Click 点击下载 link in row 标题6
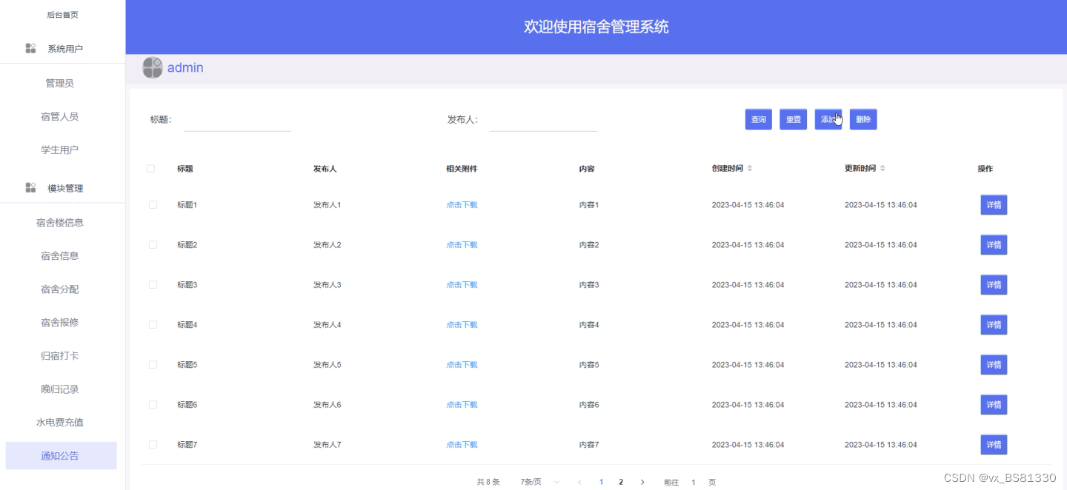Viewport: 1067px width, 490px height. point(462,405)
